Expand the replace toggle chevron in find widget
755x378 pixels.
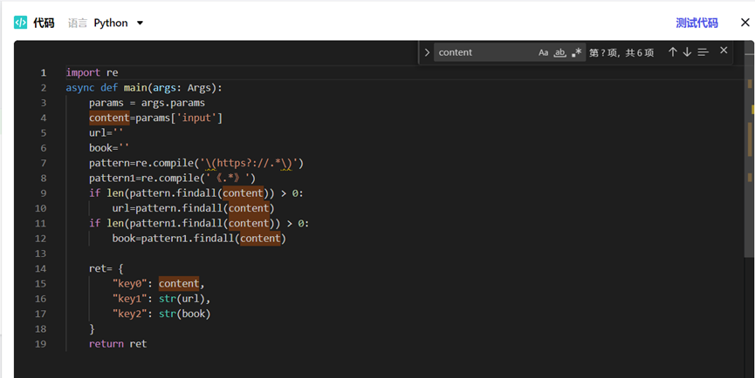point(427,52)
